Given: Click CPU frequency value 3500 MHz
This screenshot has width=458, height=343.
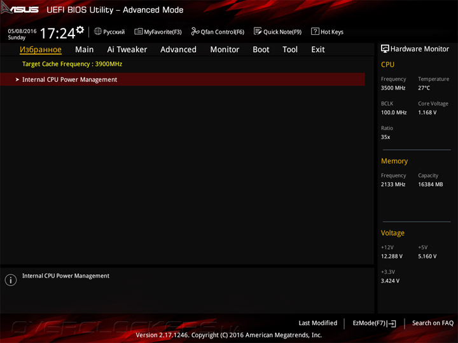Looking at the screenshot, I should pos(393,88).
